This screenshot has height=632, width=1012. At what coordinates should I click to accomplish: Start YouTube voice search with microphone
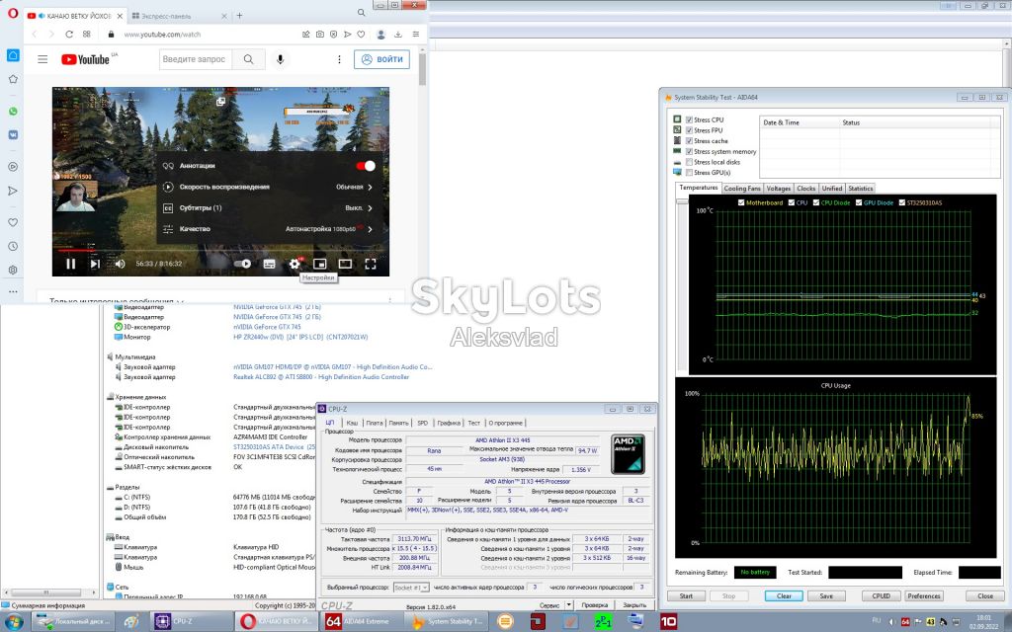point(280,59)
